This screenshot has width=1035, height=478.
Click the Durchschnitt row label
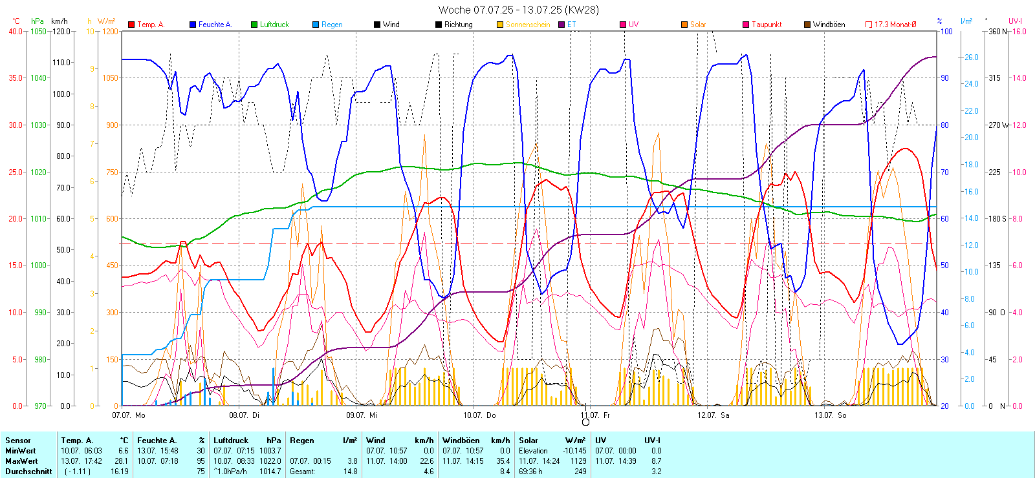28,472
